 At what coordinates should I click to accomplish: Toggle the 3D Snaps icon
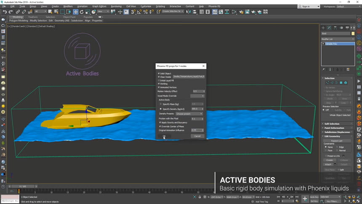[133, 12]
